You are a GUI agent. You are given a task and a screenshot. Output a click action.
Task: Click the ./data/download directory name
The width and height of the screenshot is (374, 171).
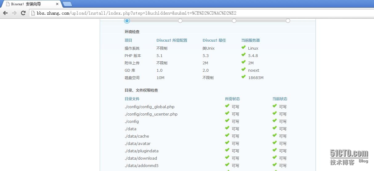click(141, 158)
